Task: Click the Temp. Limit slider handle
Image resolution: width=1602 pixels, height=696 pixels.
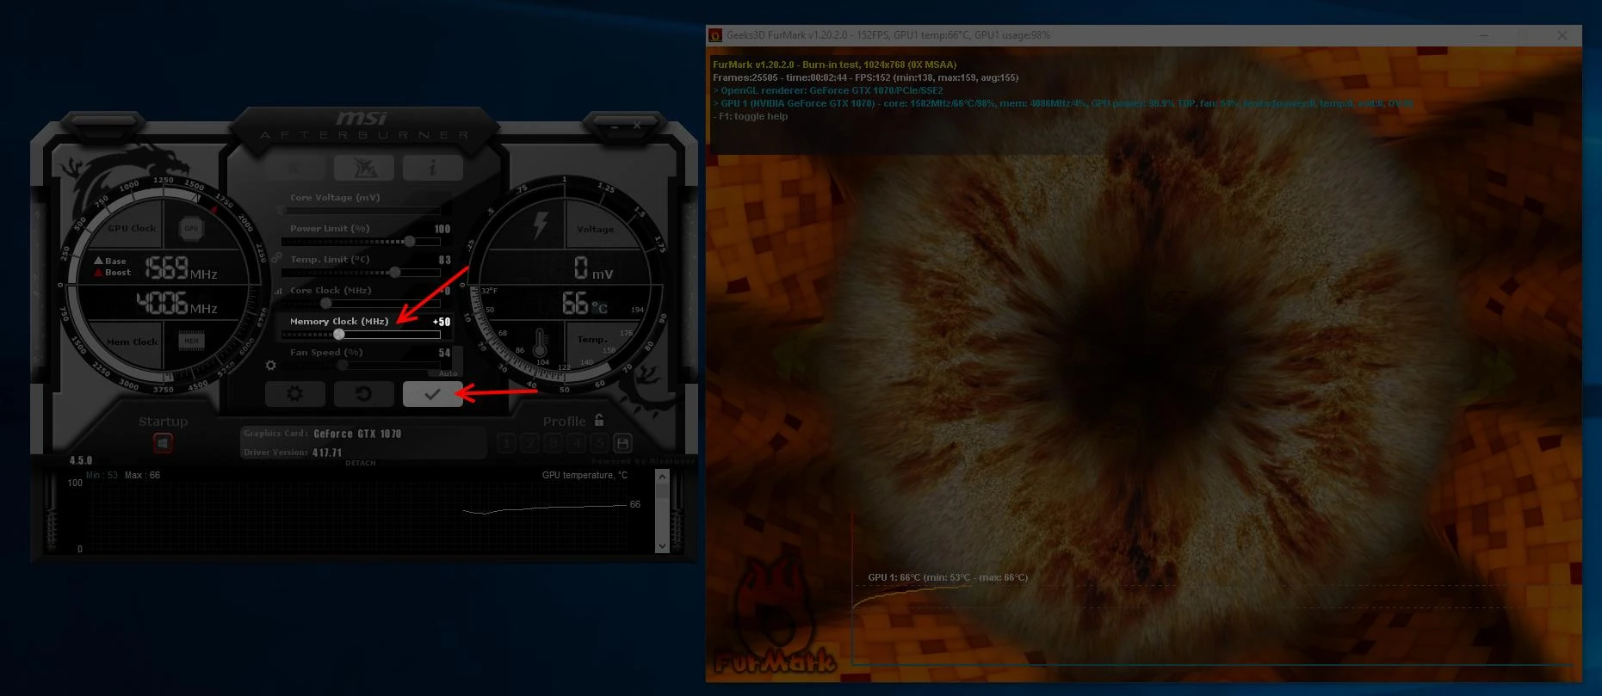Action: tap(394, 272)
